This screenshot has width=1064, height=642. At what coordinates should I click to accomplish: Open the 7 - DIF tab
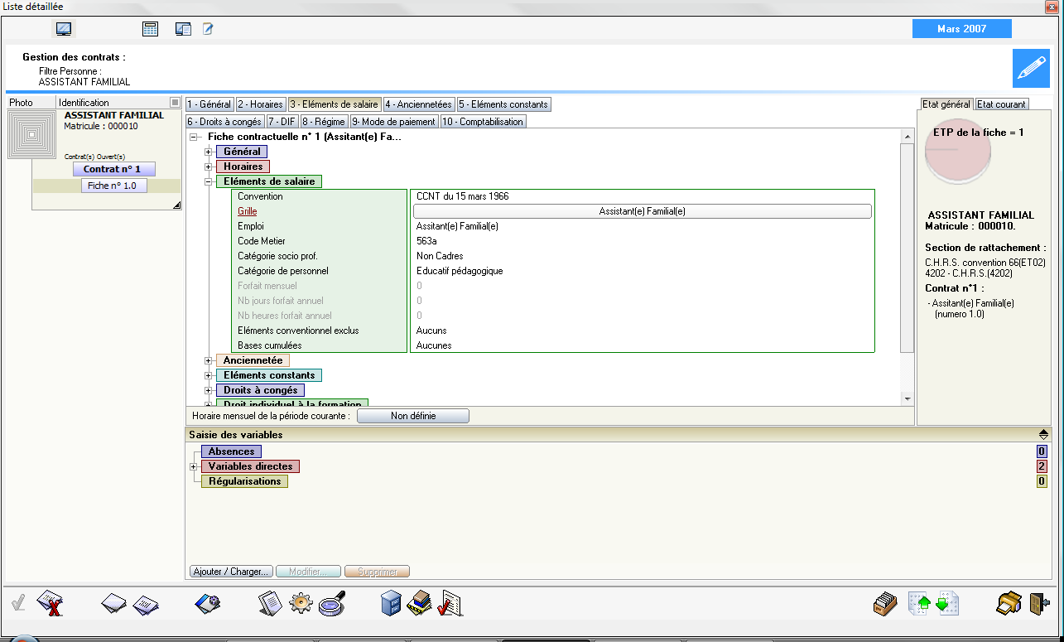282,122
